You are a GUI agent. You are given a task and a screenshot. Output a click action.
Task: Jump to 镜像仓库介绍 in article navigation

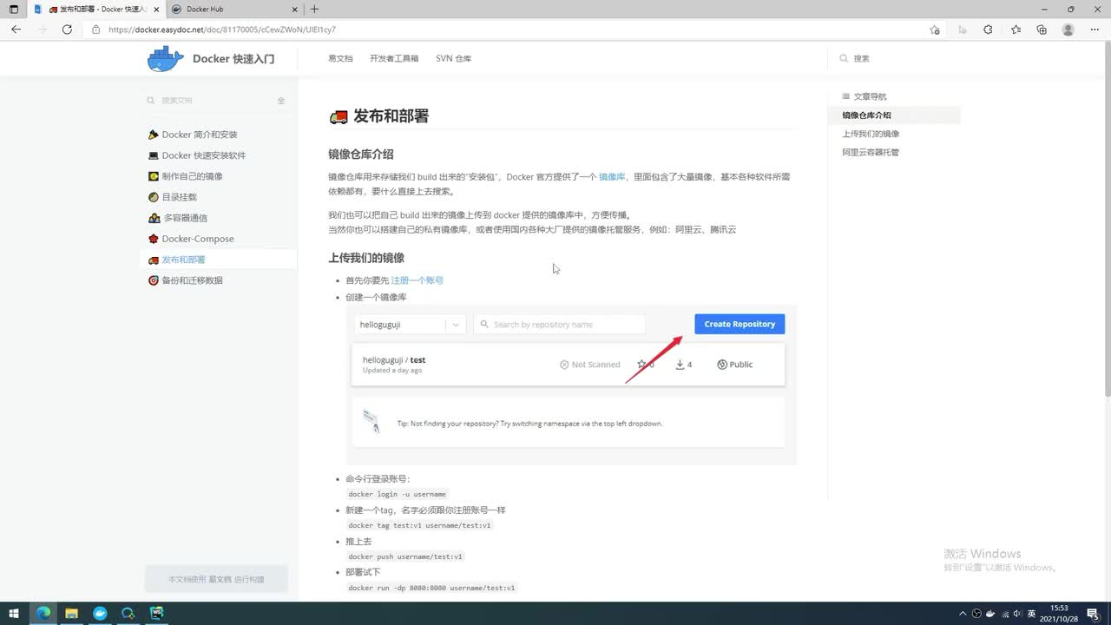click(866, 115)
